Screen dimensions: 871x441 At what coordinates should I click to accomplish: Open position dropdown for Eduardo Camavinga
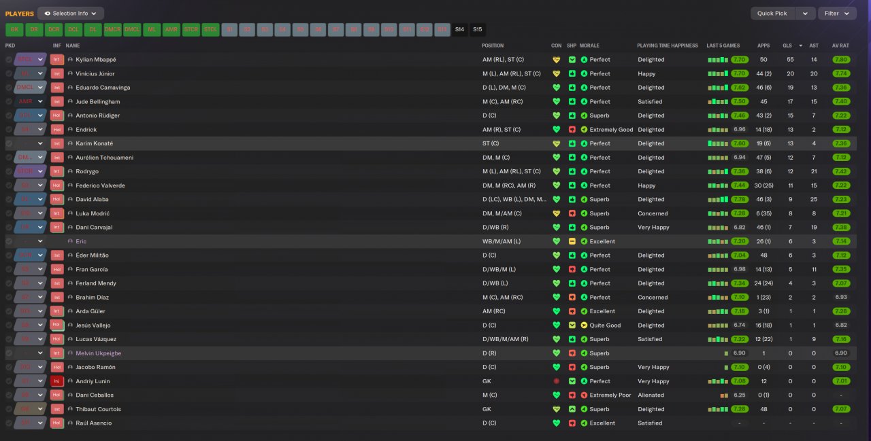[40, 88]
